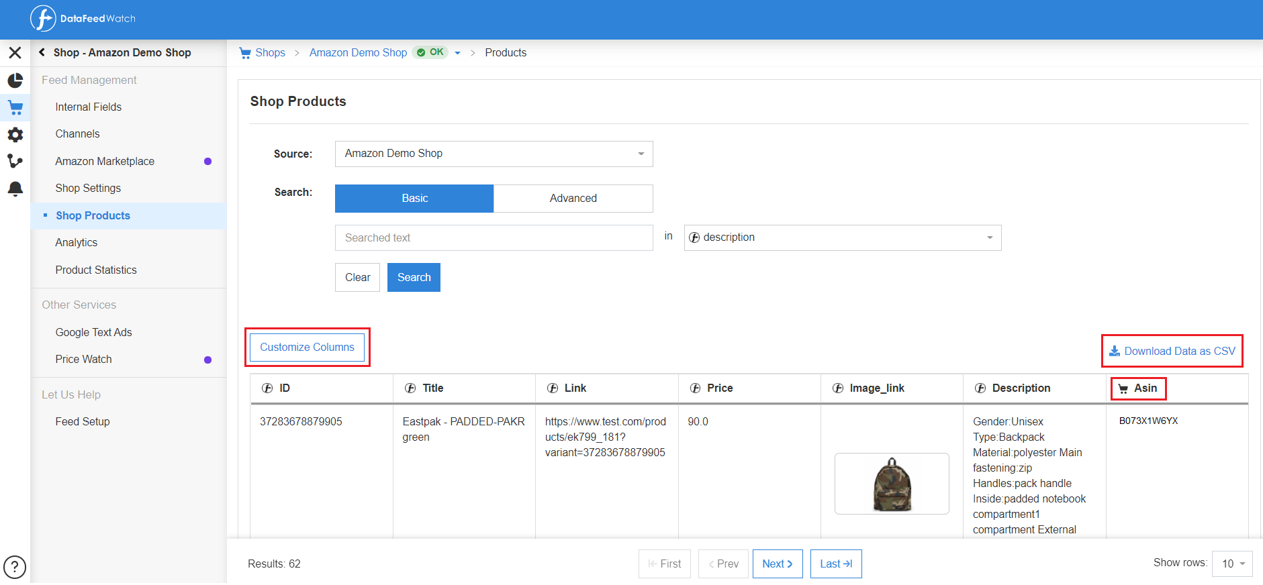Open the description field dropdown
The width and height of the screenshot is (1263, 585).
click(843, 237)
